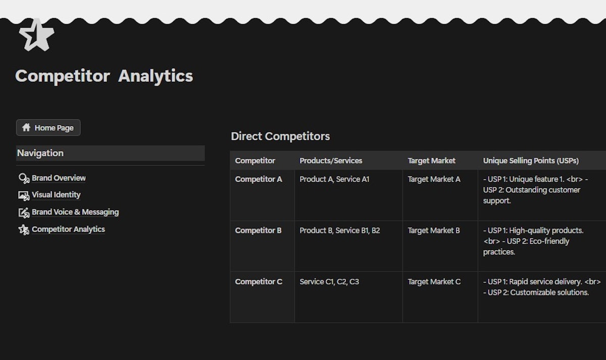Click the Visual Identity image icon

click(x=24, y=195)
